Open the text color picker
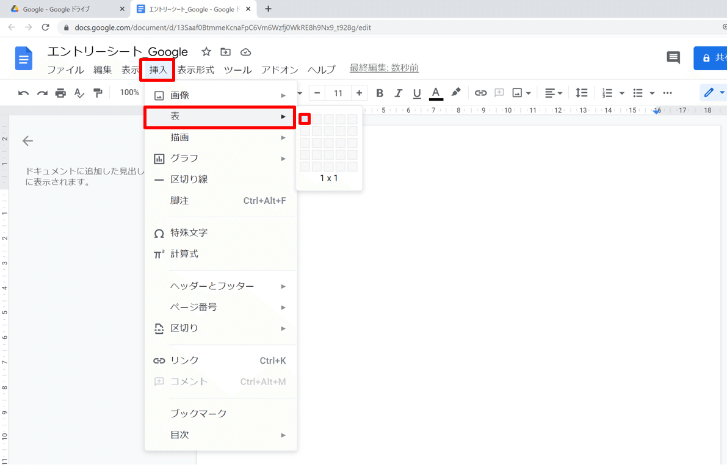The width and height of the screenshot is (727, 465). [435, 93]
